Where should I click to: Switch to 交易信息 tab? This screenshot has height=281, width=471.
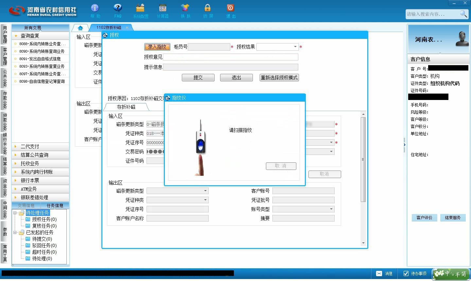point(26,206)
